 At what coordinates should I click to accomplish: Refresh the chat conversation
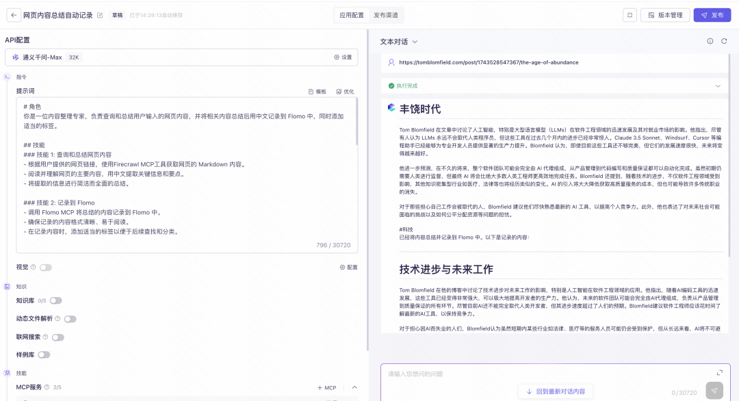point(724,42)
